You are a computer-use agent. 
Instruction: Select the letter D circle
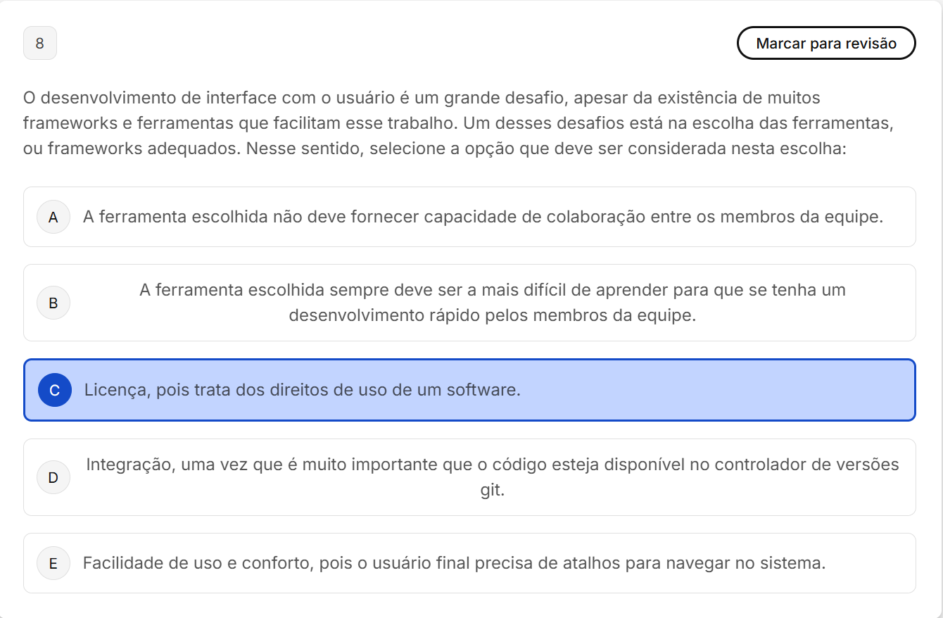pos(53,477)
